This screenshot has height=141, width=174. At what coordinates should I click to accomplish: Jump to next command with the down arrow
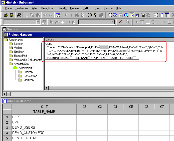pyautogui.click(x=71, y=15)
